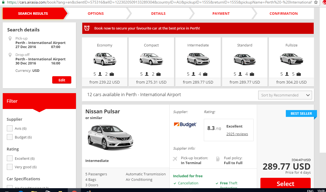This screenshot has width=326, height=192.
Task: Open the Nissan Pulsar car photo
Action: click(110, 138)
